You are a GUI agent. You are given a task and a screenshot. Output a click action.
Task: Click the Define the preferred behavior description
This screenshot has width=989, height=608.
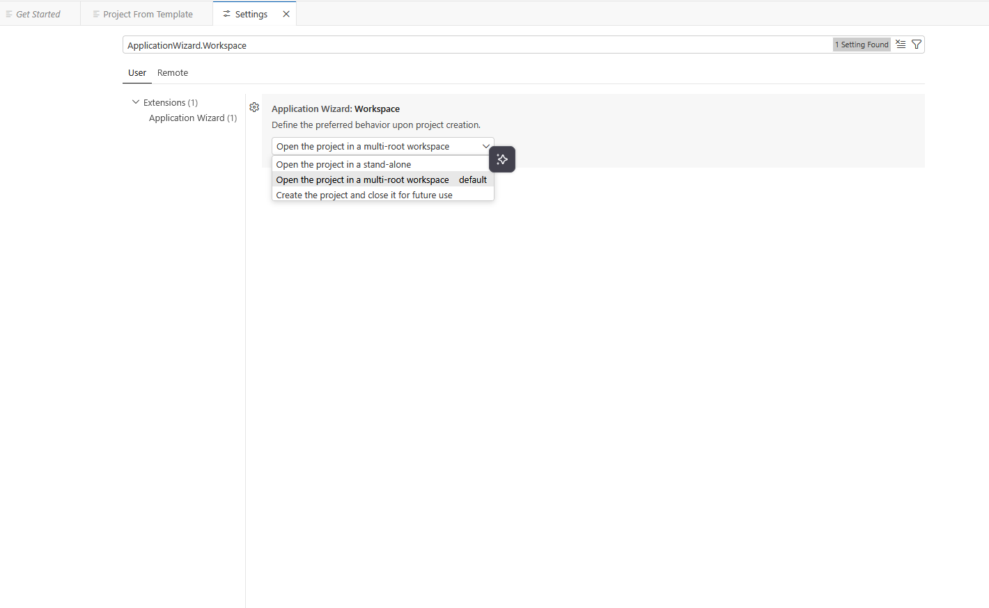[376, 125]
